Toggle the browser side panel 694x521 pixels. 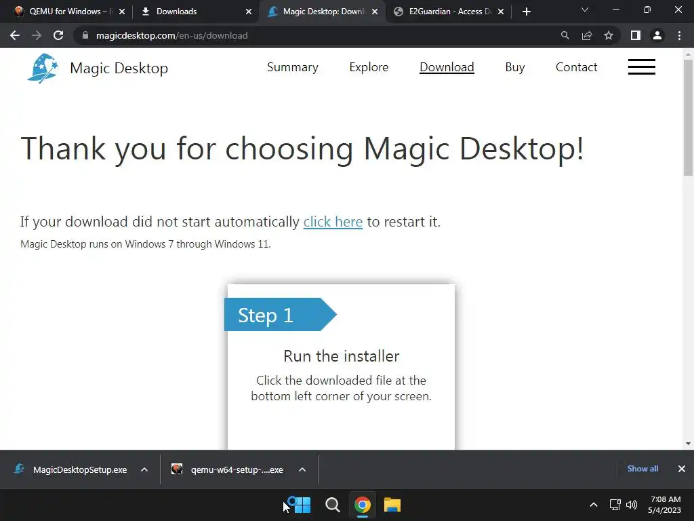[636, 35]
